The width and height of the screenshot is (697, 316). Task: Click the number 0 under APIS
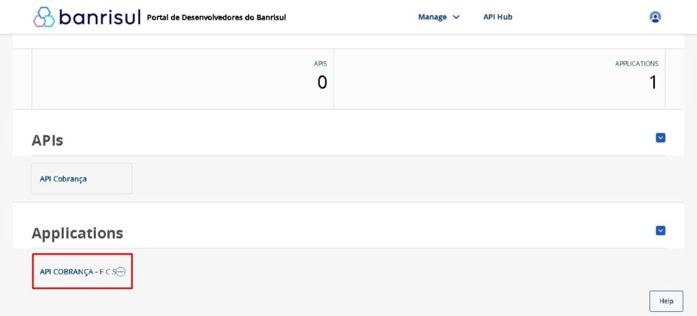pos(322,83)
